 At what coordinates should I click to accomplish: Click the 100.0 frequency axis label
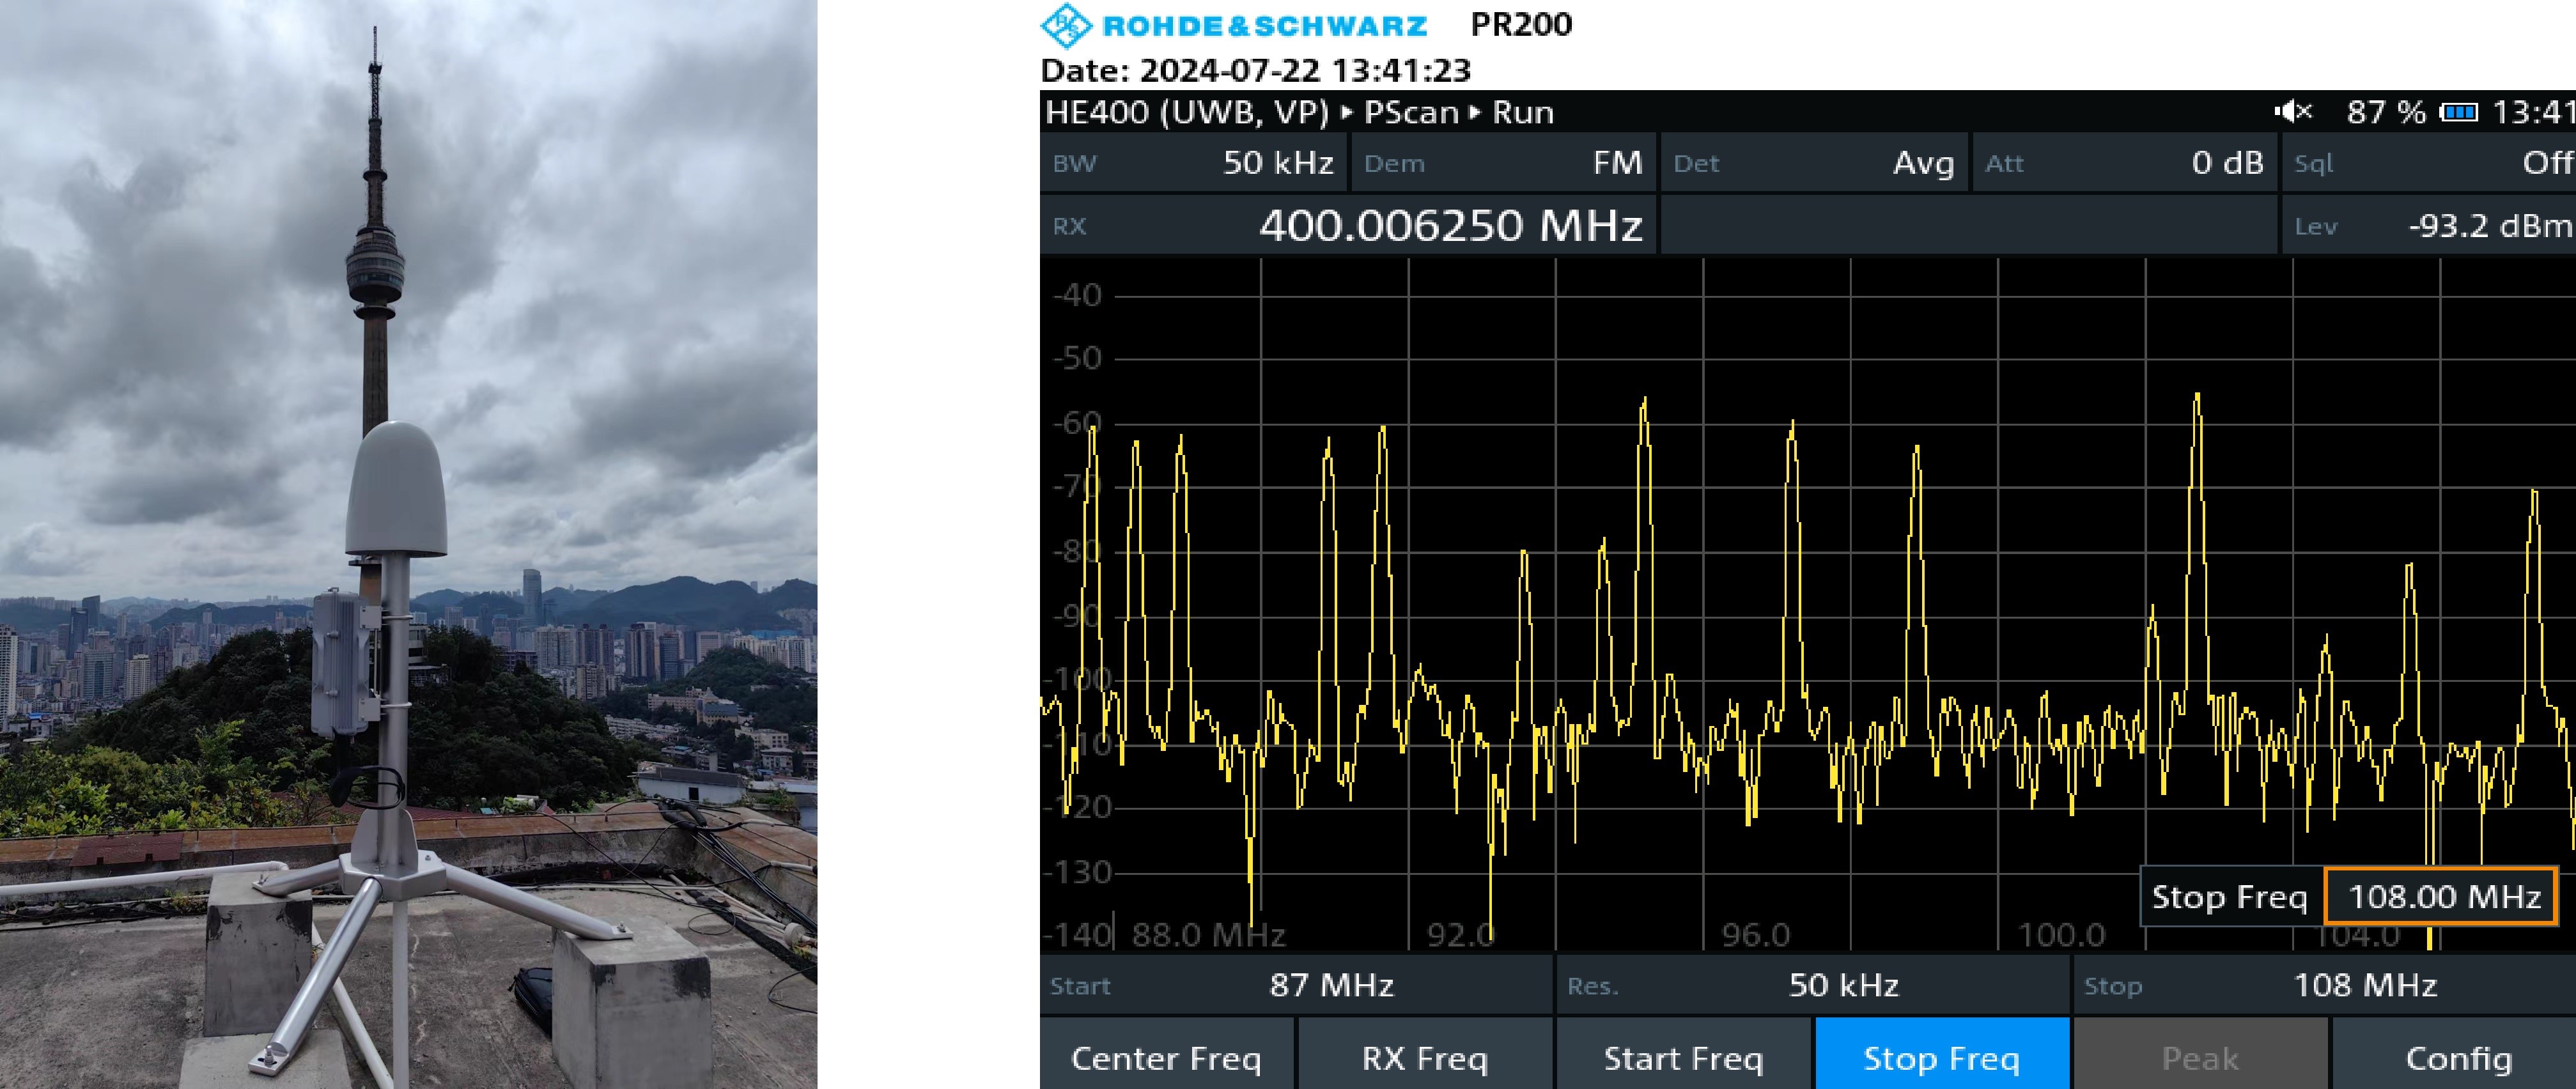tap(2061, 935)
